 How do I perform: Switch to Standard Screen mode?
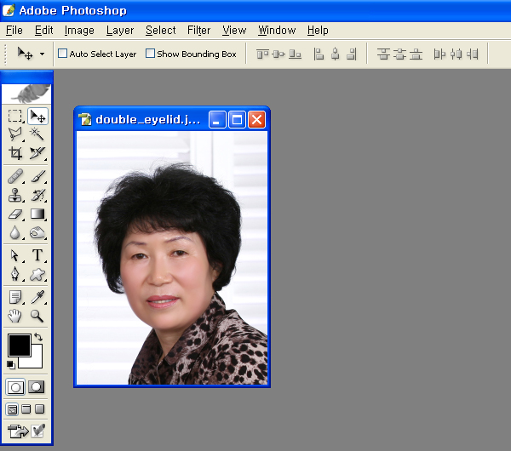point(12,409)
